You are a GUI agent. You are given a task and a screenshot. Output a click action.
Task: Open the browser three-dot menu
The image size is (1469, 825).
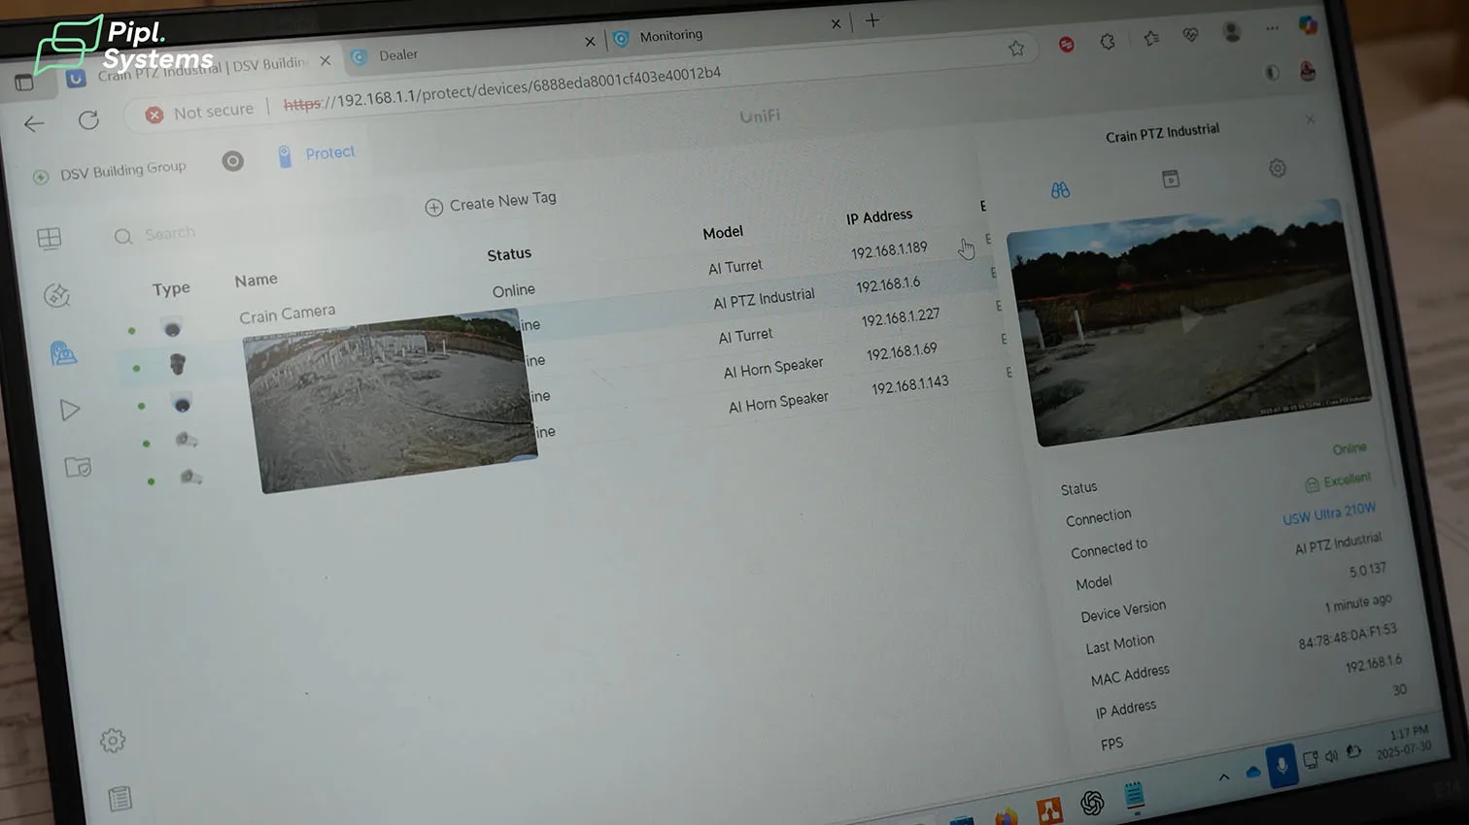1272,29
